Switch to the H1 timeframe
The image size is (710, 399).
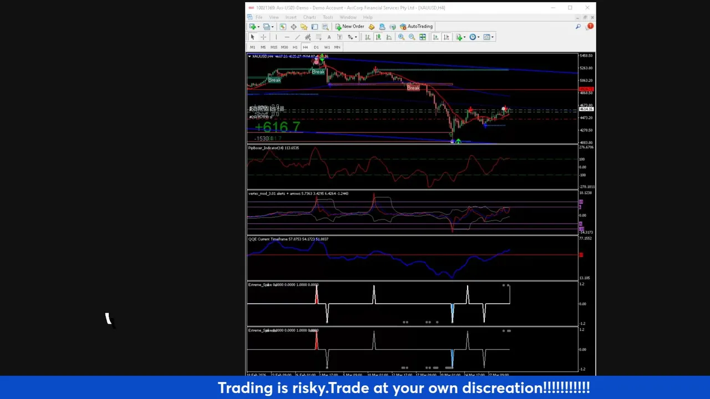(295, 47)
